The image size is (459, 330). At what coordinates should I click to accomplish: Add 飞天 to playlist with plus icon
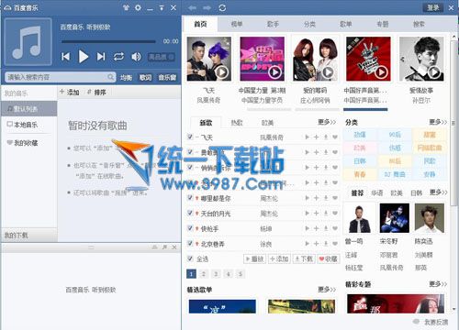tap(317, 137)
